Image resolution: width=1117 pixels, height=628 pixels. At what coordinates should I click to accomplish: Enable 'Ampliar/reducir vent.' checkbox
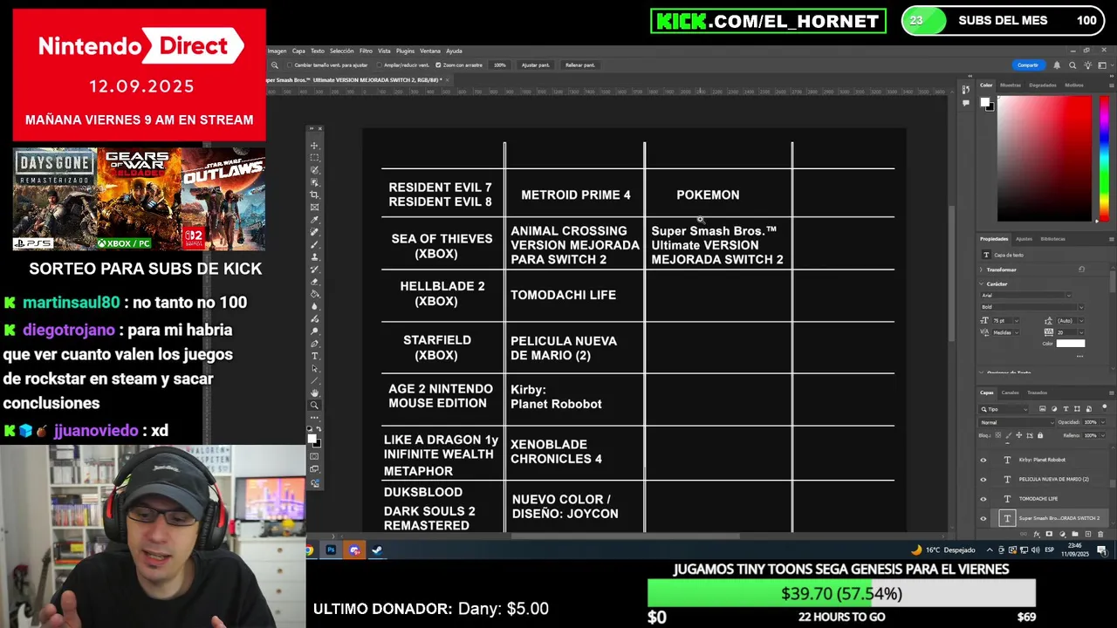pos(380,65)
